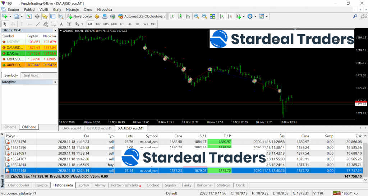368x196 pixels.
Task: Switch to the Graf ticků tab
Action: coord(31,75)
